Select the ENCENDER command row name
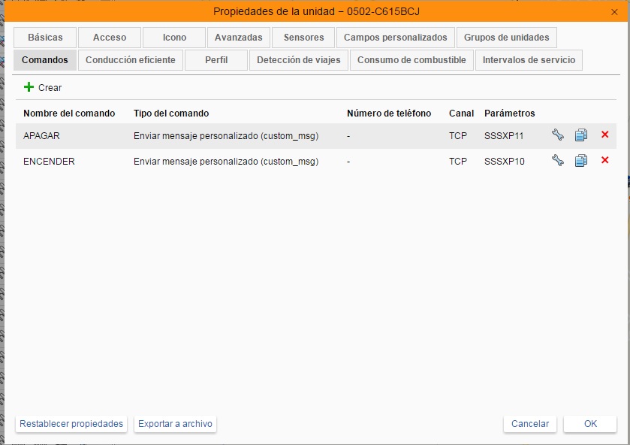Image resolution: width=630 pixels, height=445 pixels. (x=50, y=162)
